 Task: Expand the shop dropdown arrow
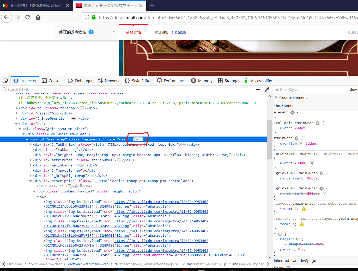(113, 31)
